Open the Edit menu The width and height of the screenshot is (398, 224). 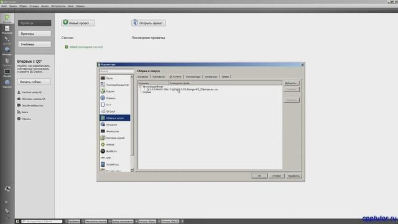click(x=13, y=6)
